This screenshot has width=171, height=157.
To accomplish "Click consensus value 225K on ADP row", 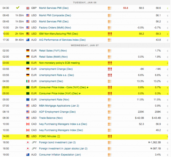I will [x=141, y=112].
